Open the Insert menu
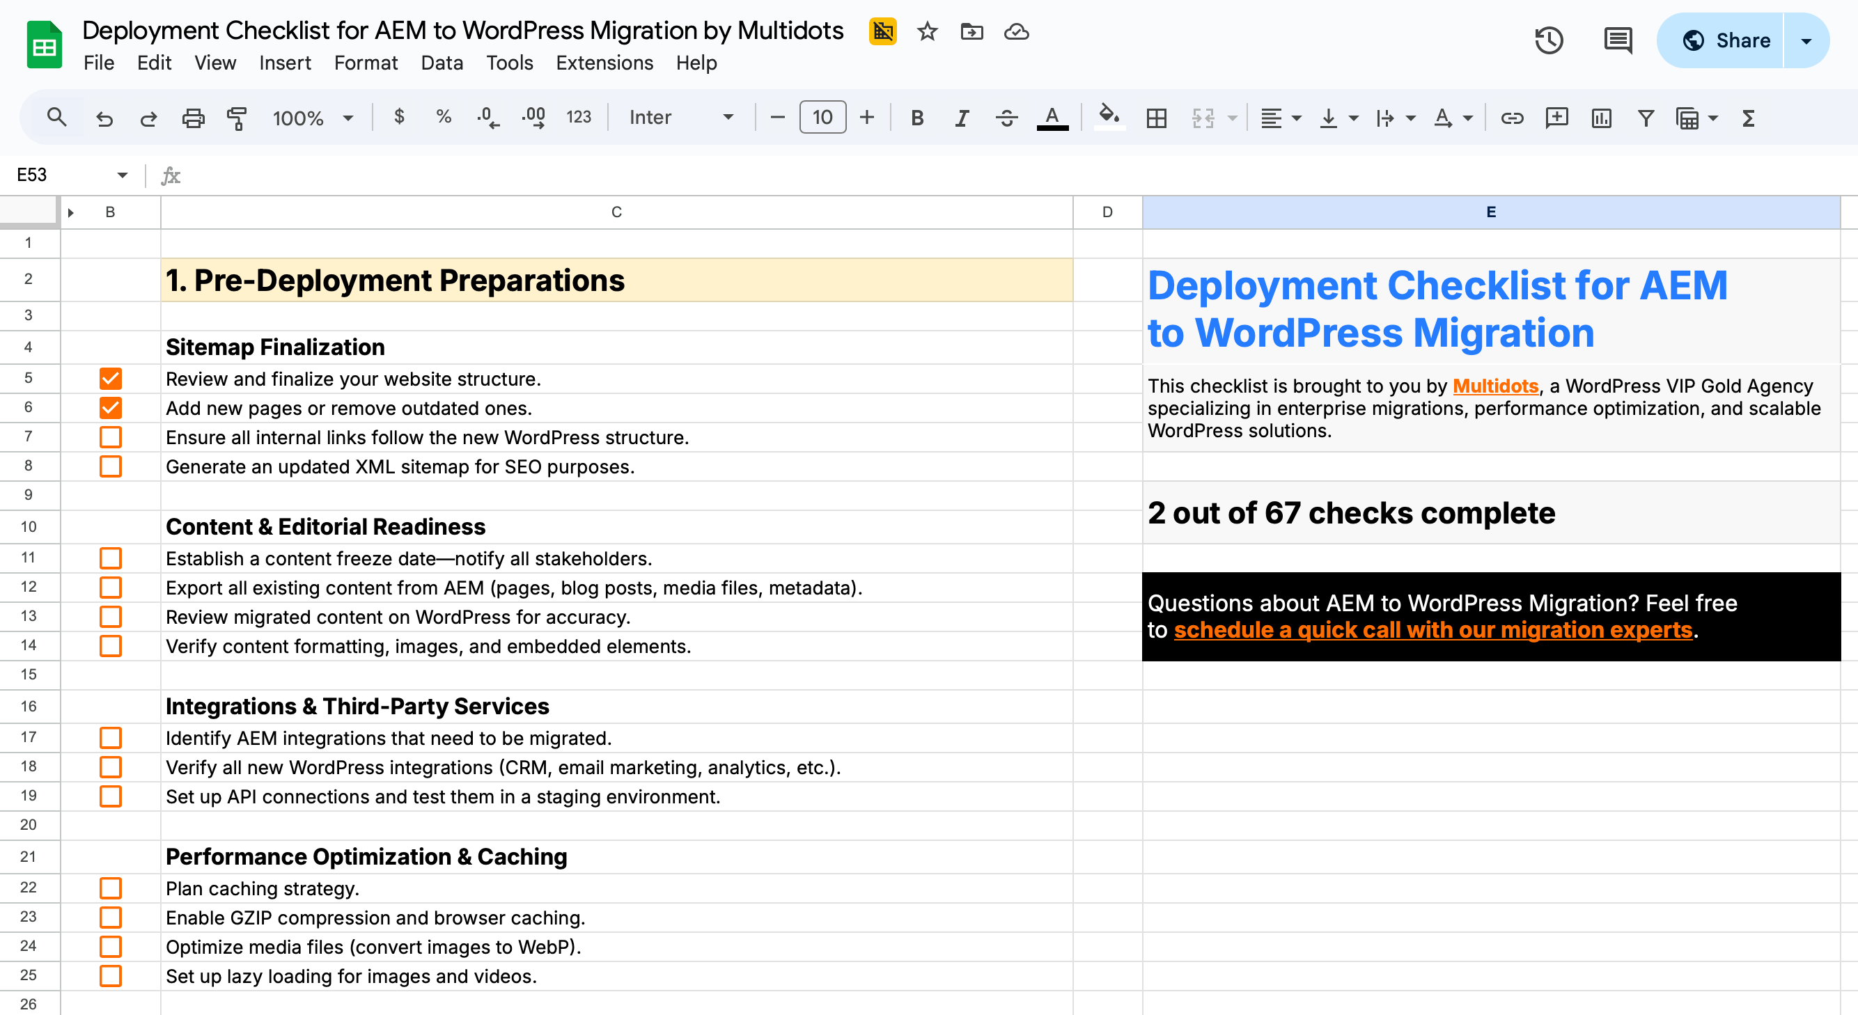 click(x=285, y=63)
